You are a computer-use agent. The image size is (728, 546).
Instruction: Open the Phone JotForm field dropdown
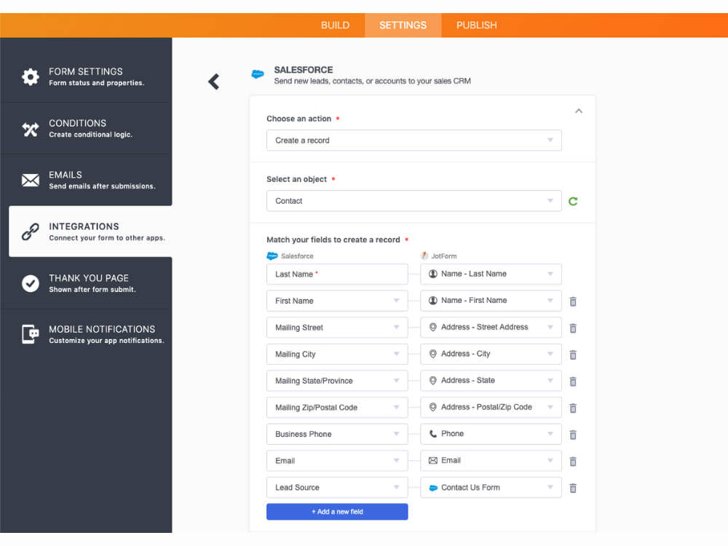coord(491,434)
